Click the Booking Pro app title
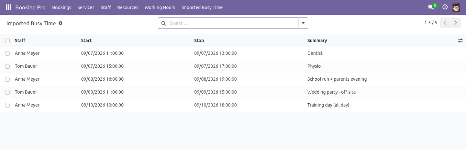 [30, 7]
